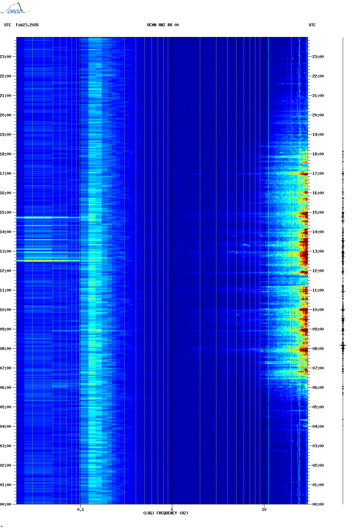This screenshot has height=530, width=357.
Task: Click the (LOG) FREQUENCY (HZ) axis label
Action: click(166, 513)
